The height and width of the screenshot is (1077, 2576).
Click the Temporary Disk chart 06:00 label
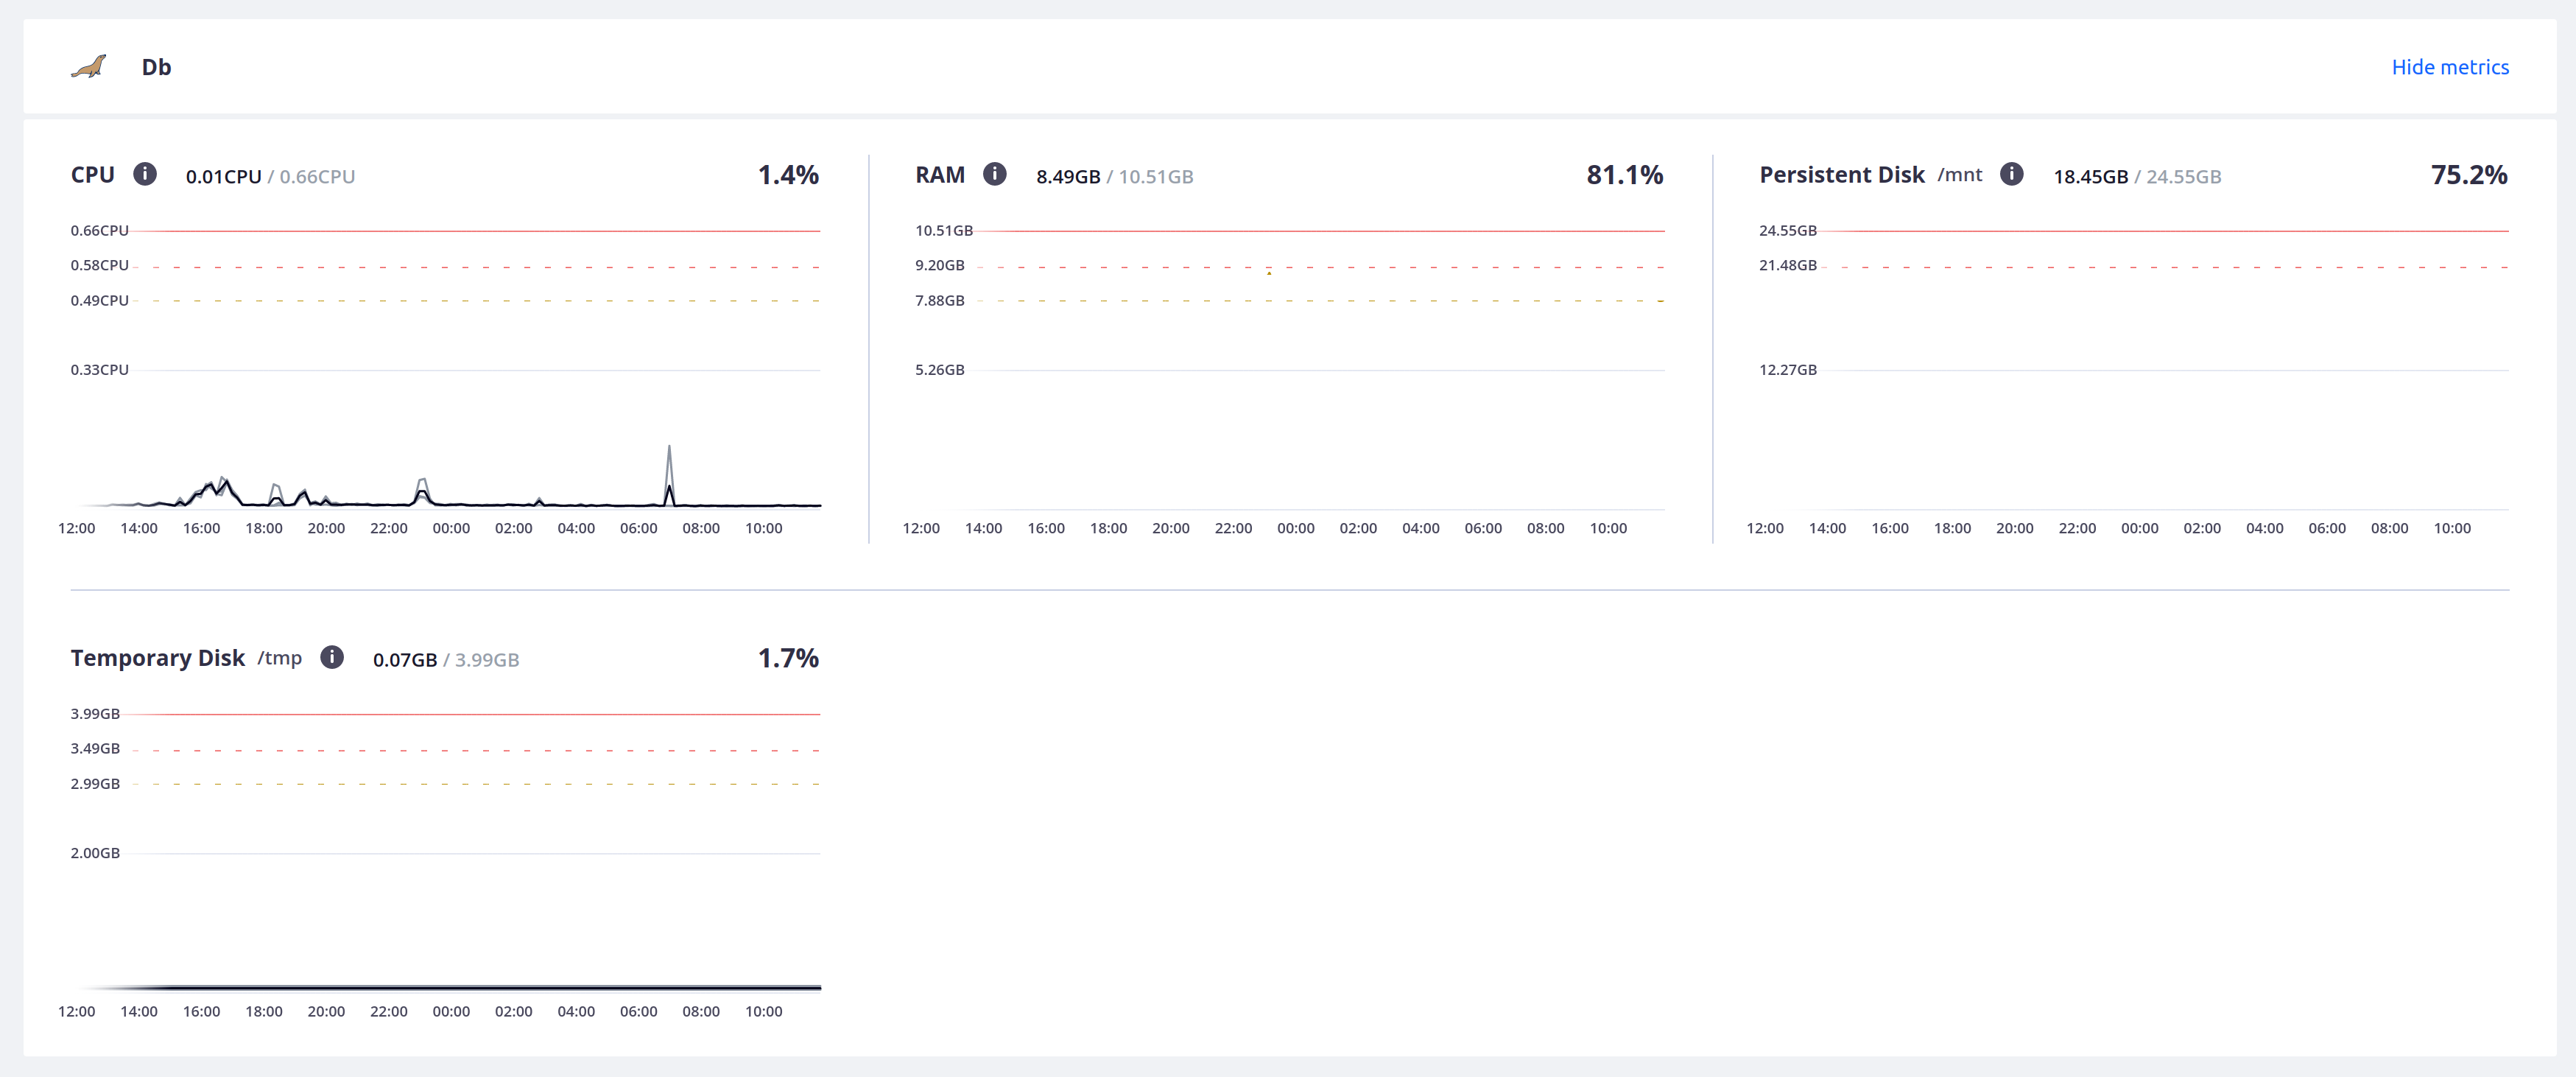638,1012
